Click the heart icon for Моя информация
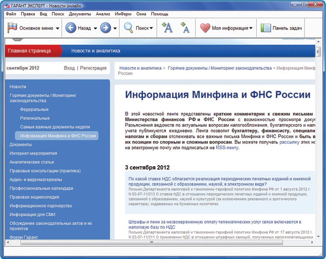Viewport: 326px width, 259px height. (205, 28)
